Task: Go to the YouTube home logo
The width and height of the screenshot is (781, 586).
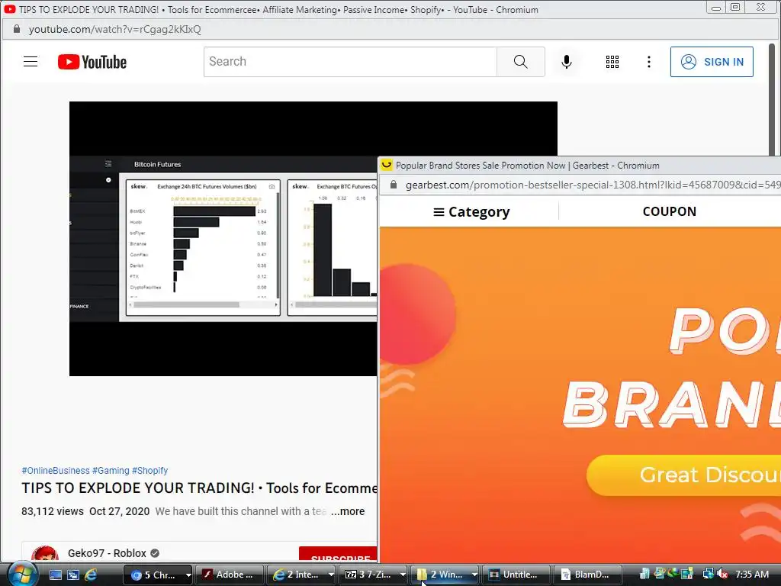Action: pyautogui.click(x=92, y=62)
